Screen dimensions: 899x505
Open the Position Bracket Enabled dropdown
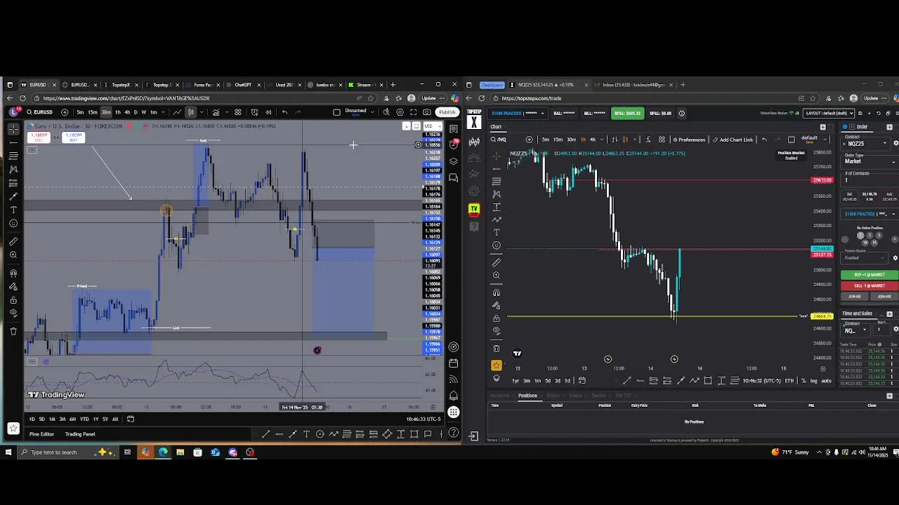[x=865, y=258]
